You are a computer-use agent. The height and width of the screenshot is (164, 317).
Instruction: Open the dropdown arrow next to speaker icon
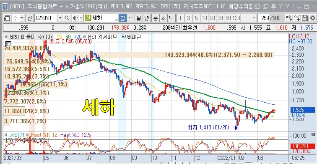pyautogui.click(x=81, y=18)
